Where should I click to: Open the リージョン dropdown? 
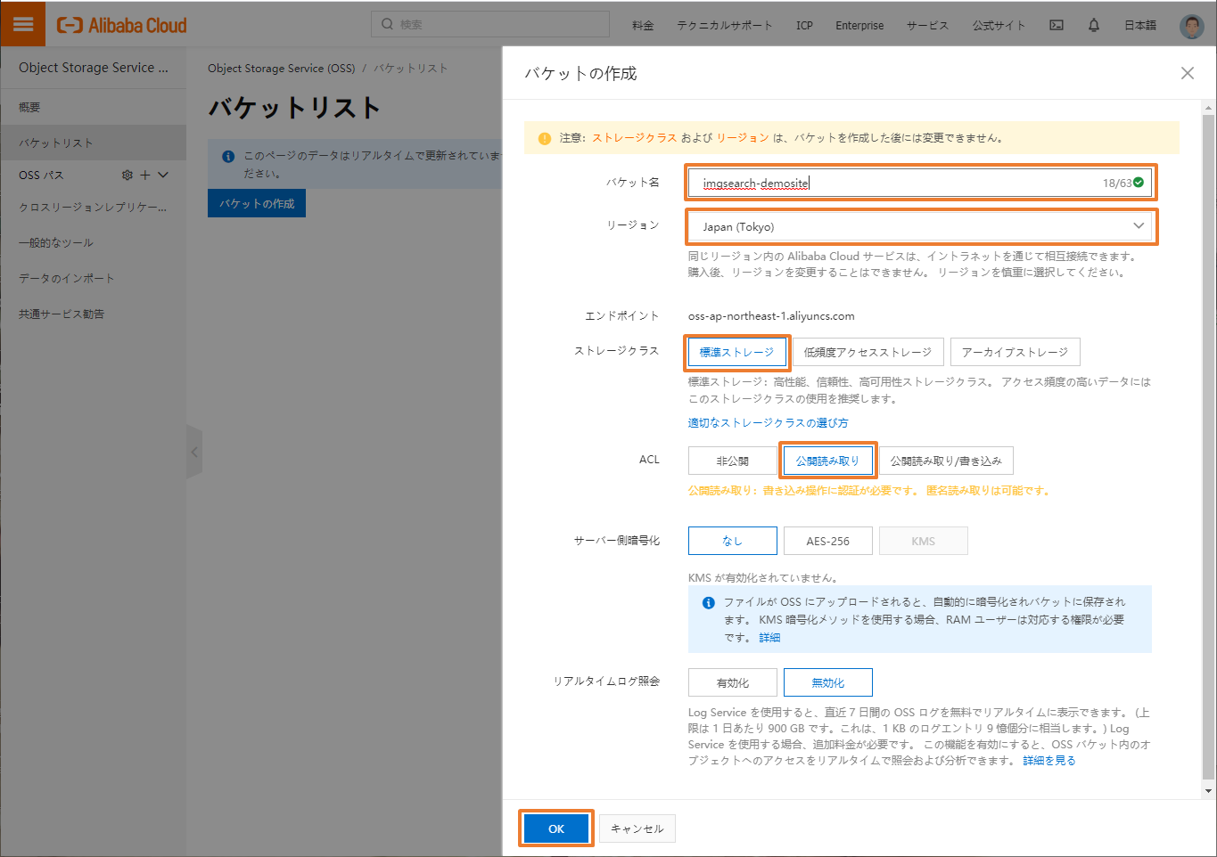coord(921,227)
